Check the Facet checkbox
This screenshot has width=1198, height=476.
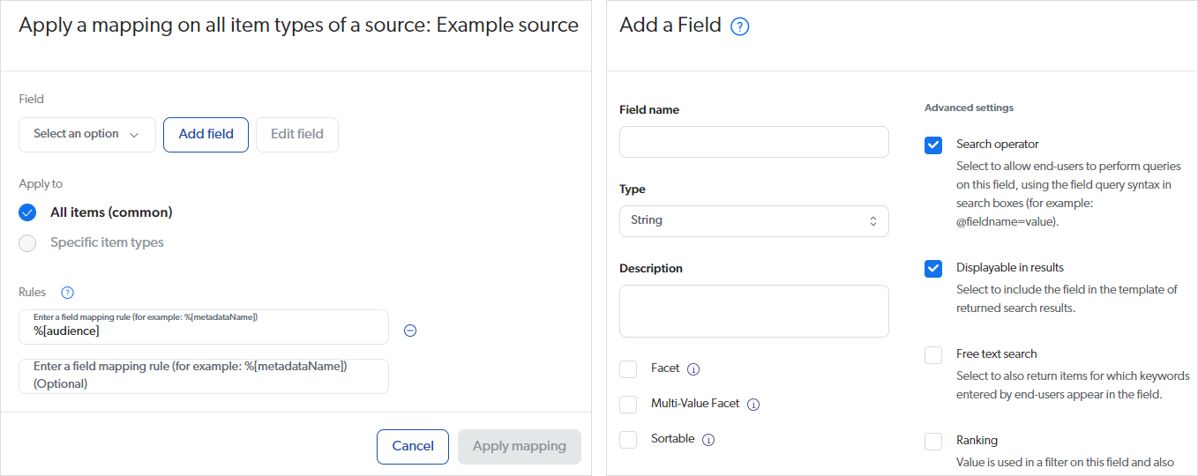tap(628, 369)
